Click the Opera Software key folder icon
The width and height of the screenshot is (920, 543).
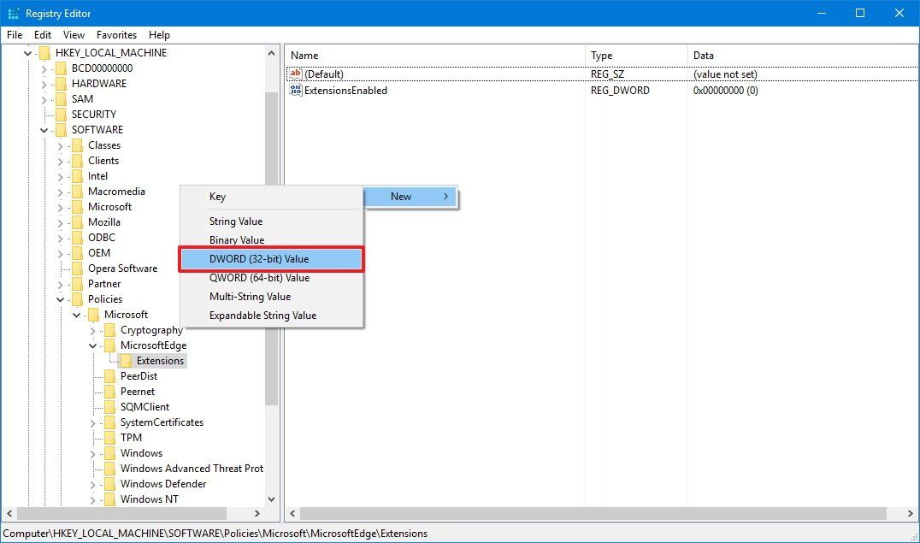pyautogui.click(x=78, y=268)
